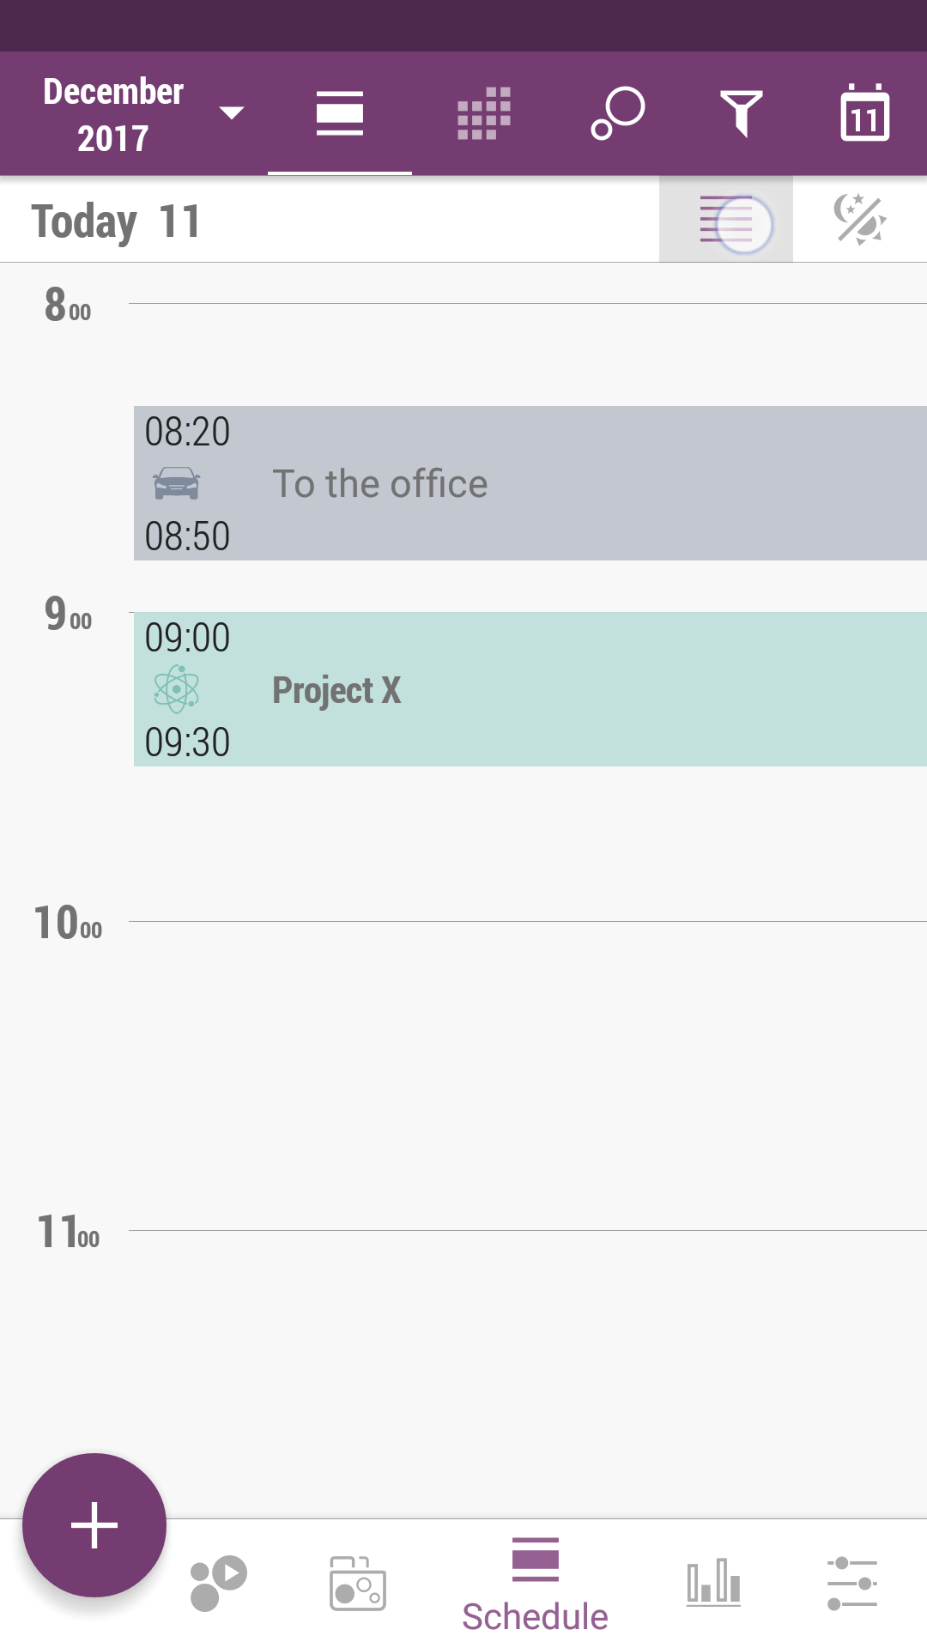
Task: Toggle the compact lines view button
Action: click(726, 220)
